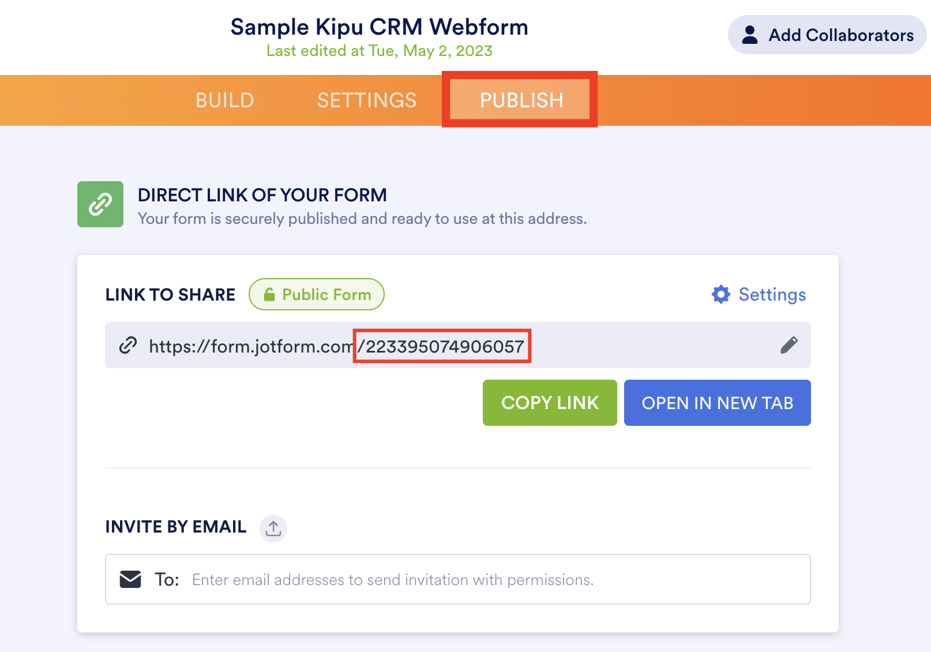
Task: Click the green direct link icon
Action: pyautogui.click(x=100, y=204)
